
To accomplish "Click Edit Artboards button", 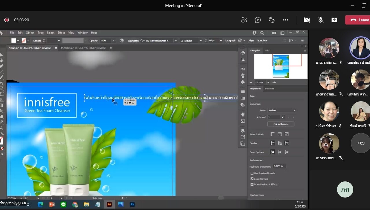I will click(x=281, y=124).
